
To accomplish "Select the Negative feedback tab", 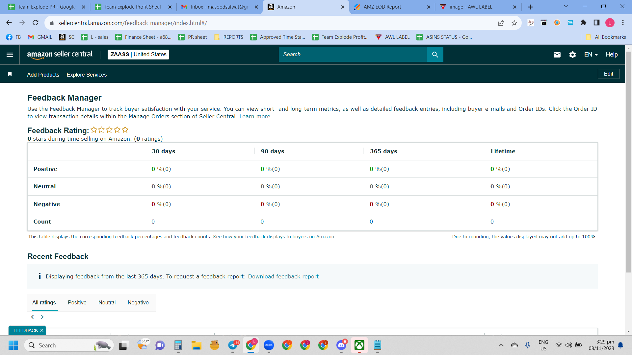I will click(x=138, y=302).
